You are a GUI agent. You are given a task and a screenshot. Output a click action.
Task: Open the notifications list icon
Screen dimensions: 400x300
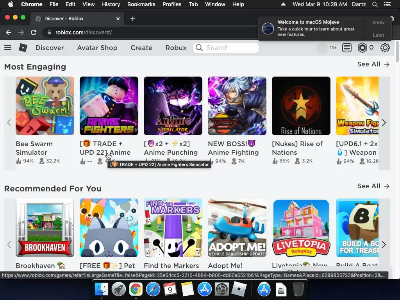pos(347,48)
